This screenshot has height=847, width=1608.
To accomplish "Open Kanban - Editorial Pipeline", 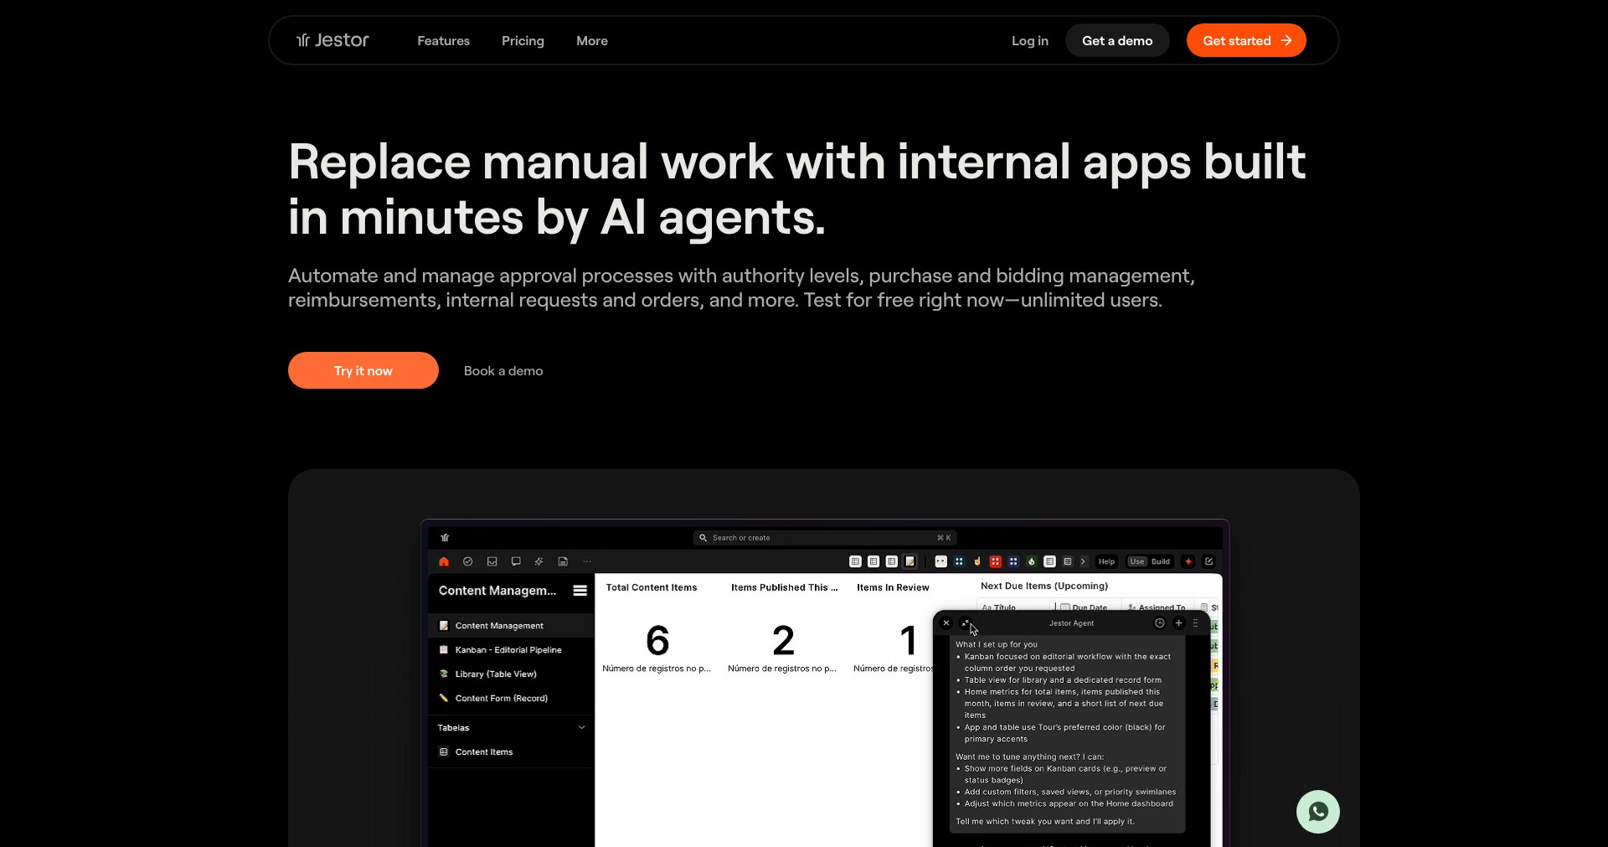I will [x=511, y=650].
